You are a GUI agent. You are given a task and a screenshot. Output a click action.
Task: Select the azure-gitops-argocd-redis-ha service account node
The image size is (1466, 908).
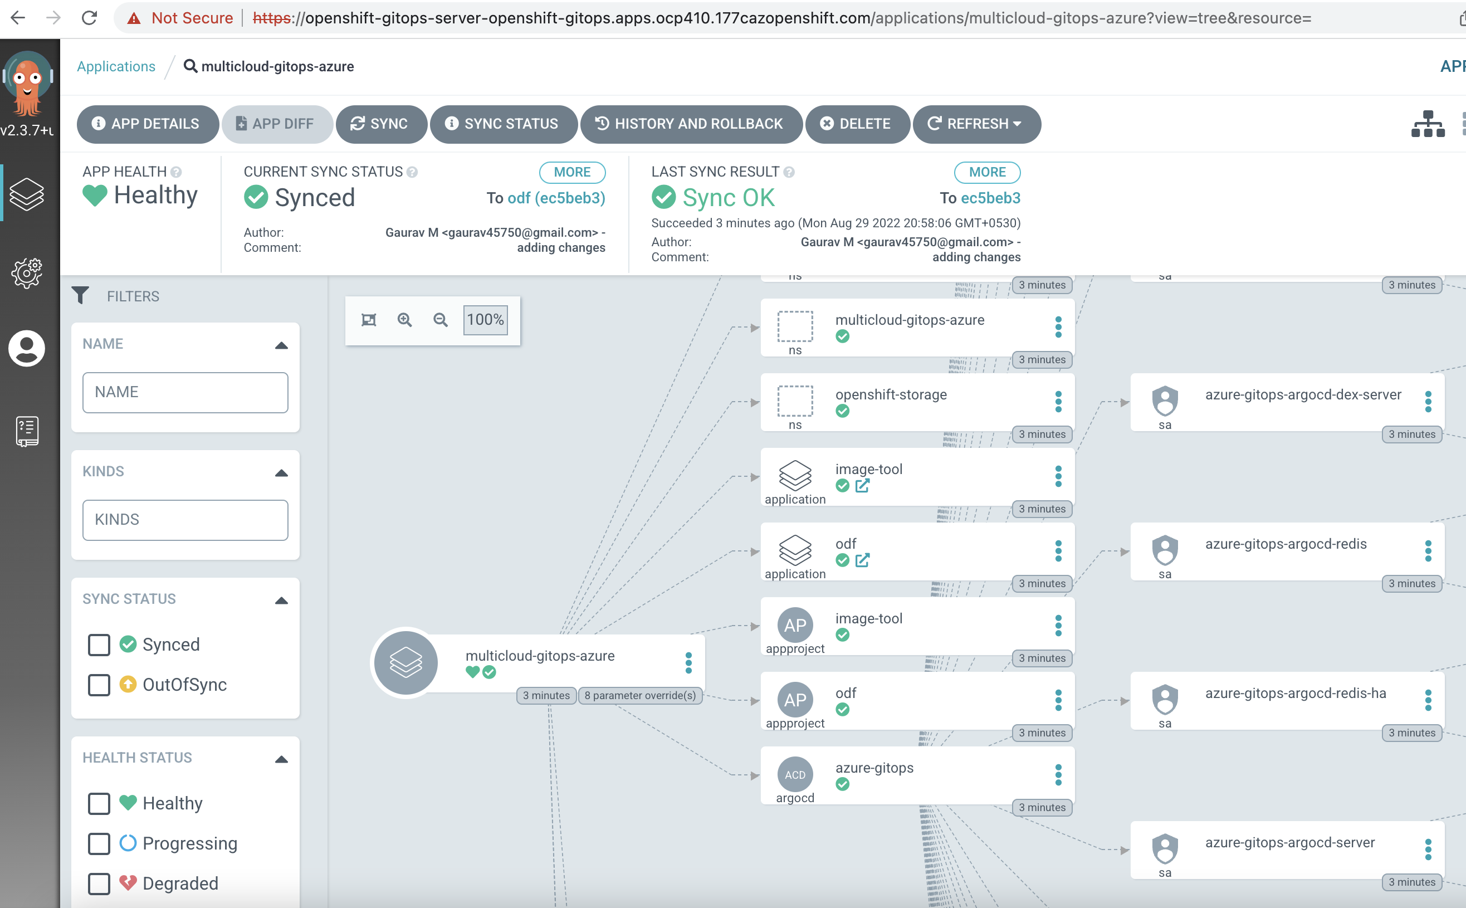(x=1287, y=700)
